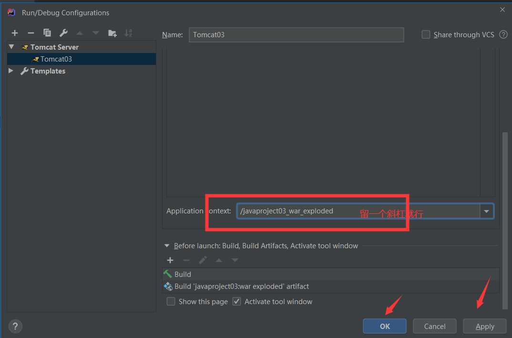
Task: Move configuration down in the list
Action: tap(96, 33)
